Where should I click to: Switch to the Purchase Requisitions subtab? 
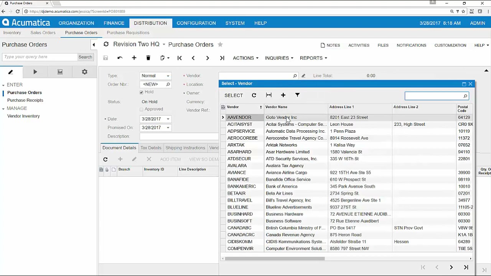tap(128, 33)
